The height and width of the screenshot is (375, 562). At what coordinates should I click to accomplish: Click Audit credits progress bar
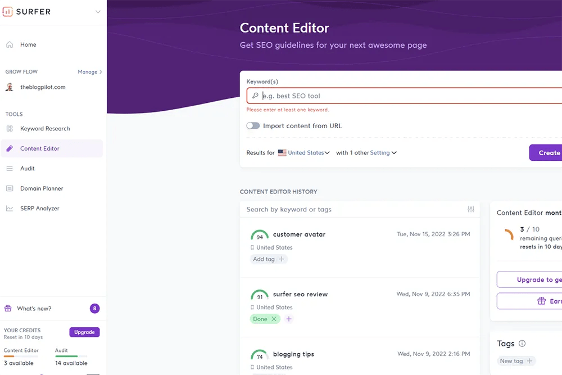coord(71,356)
